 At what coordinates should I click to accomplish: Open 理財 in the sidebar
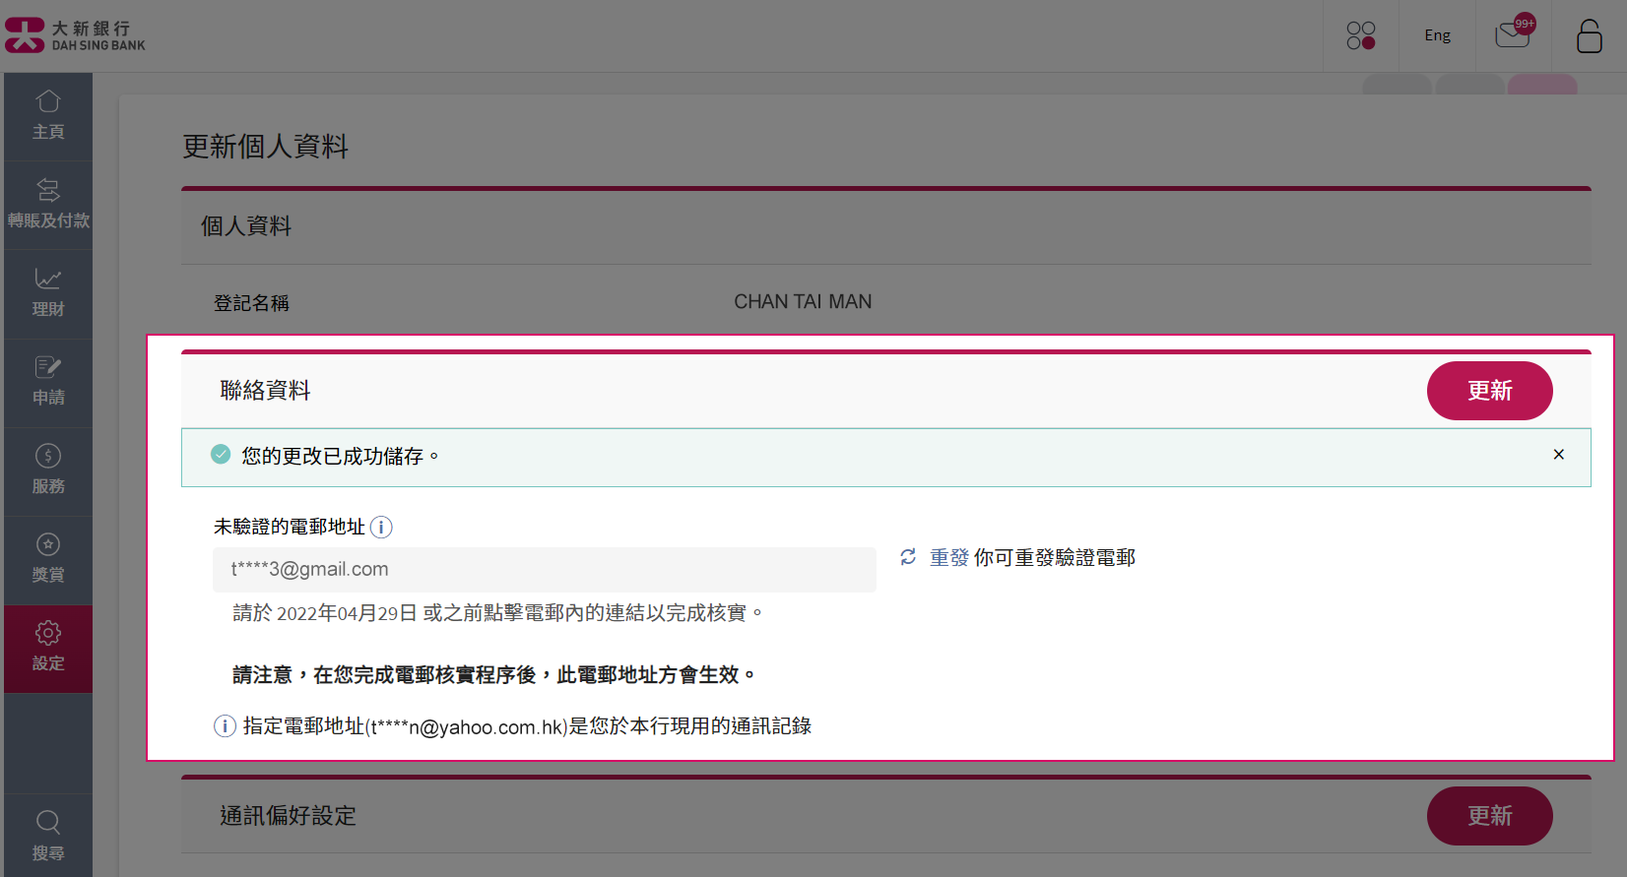coord(48,293)
